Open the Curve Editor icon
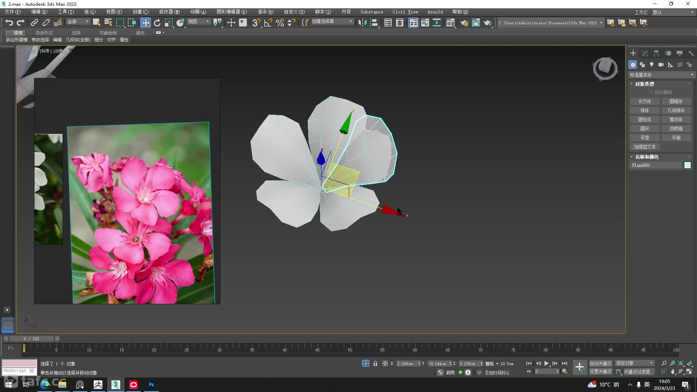 (x=425, y=23)
